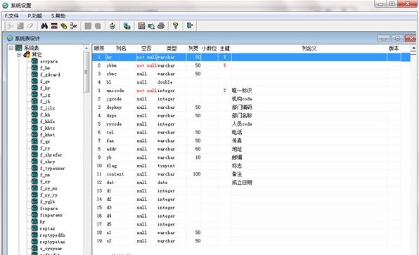Select the f_yglb table in tree
The height and width of the screenshot is (255, 419).
tap(48, 202)
